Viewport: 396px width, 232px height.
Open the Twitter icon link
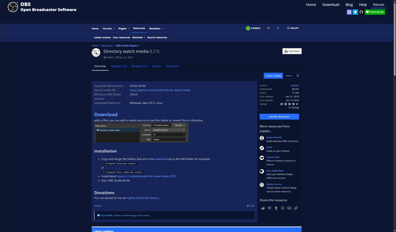[x=355, y=12]
